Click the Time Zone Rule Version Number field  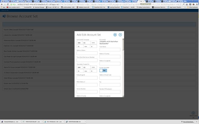87,60
